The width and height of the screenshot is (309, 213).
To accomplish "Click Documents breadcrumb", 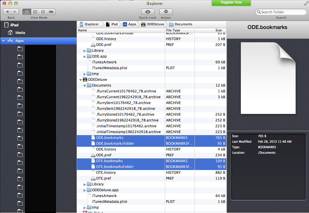I will click(181, 24).
